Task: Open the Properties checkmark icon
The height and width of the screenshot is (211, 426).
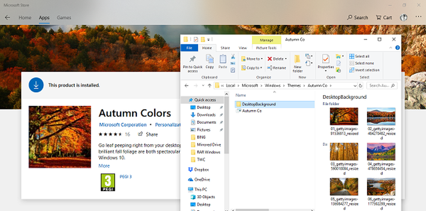Action: click(326, 59)
